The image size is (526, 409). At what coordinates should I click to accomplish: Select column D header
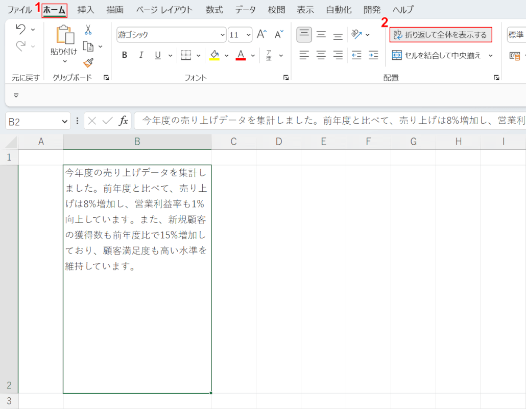[x=278, y=142]
